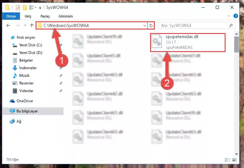244x168 pixels.
Task: Refresh the SysWOW64 folder view
Action: pos(151,25)
